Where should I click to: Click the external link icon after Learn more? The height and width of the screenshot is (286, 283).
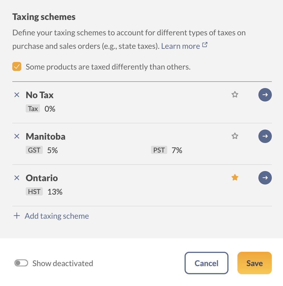click(x=205, y=45)
